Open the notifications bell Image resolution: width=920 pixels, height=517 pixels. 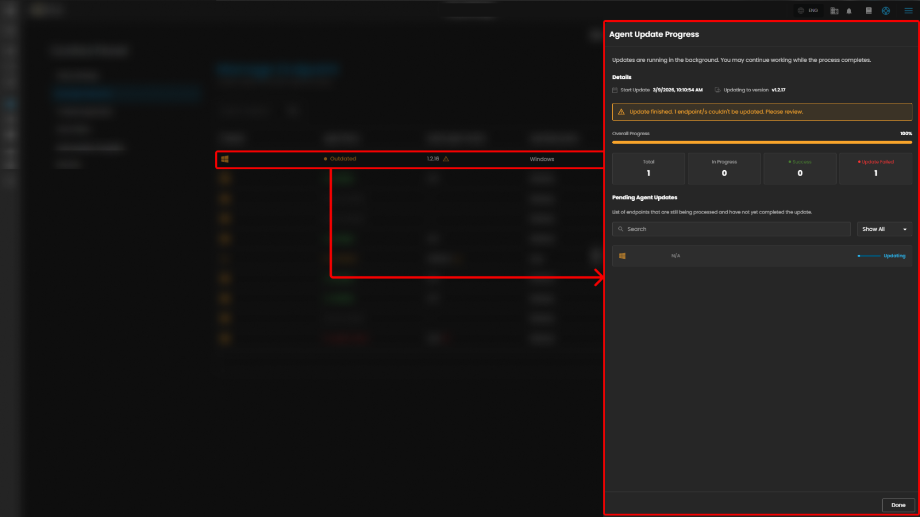[x=849, y=11]
